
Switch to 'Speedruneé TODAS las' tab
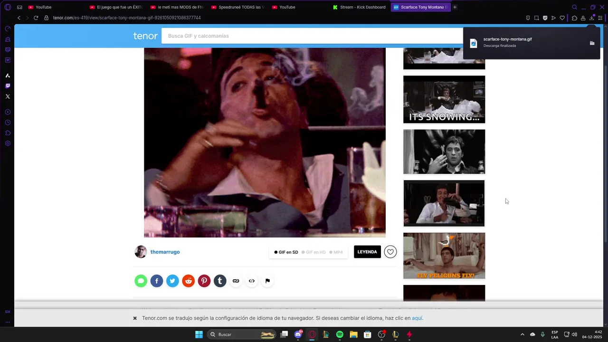pos(237,7)
